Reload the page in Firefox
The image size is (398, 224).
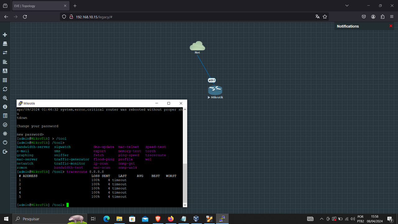(x=25, y=17)
